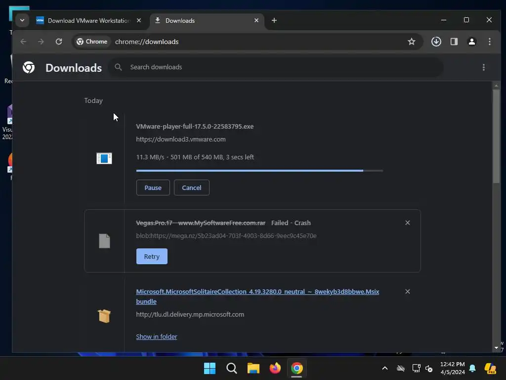
Task: Click the Chrome logo beside Downloads
Action: (29, 67)
